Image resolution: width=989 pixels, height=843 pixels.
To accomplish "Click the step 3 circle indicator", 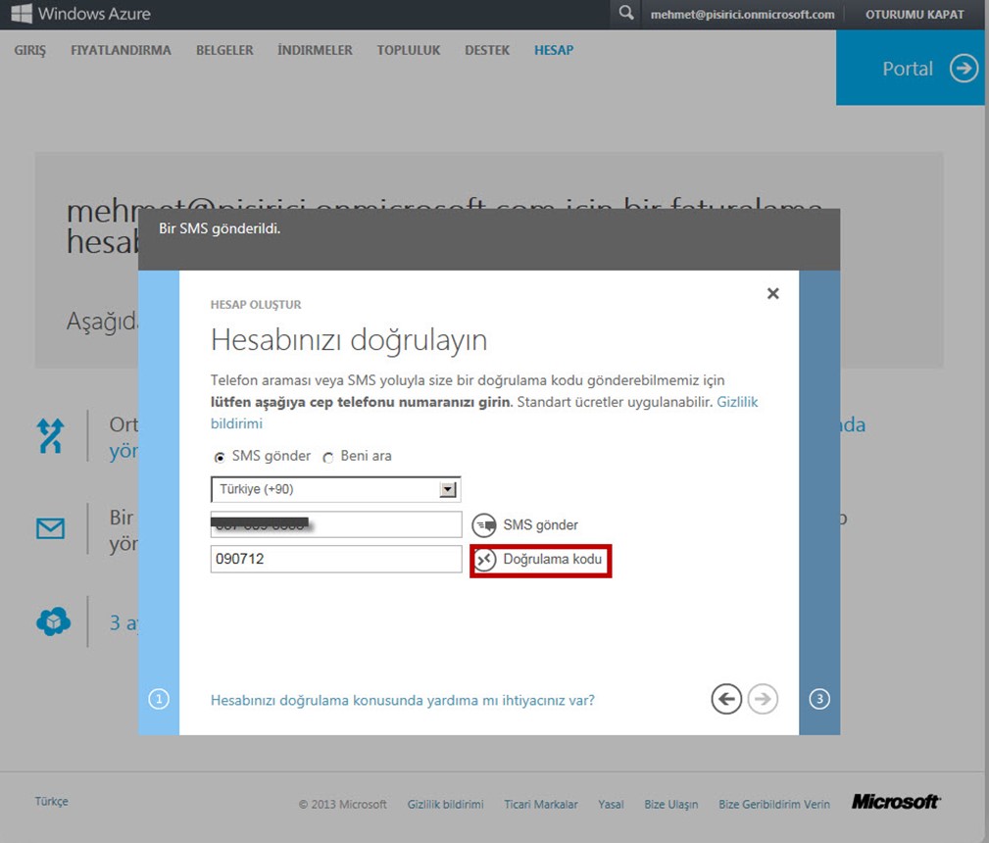I will (x=819, y=699).
